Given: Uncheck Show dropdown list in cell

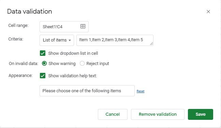Looking at the screenshot, I should point(43,53).
